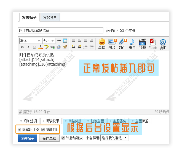Toggle the 隐藏附件 checkbox
Image resolution: width=182 pixels, height=155 pixels.
[x=43, y=130]
